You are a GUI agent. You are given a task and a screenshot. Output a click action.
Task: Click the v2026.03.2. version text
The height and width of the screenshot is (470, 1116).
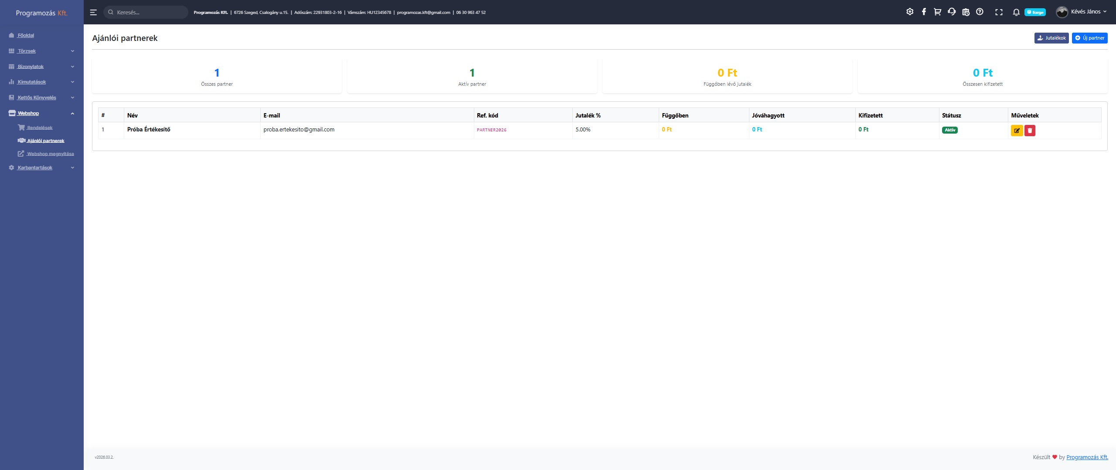click(x=104, y=457)
